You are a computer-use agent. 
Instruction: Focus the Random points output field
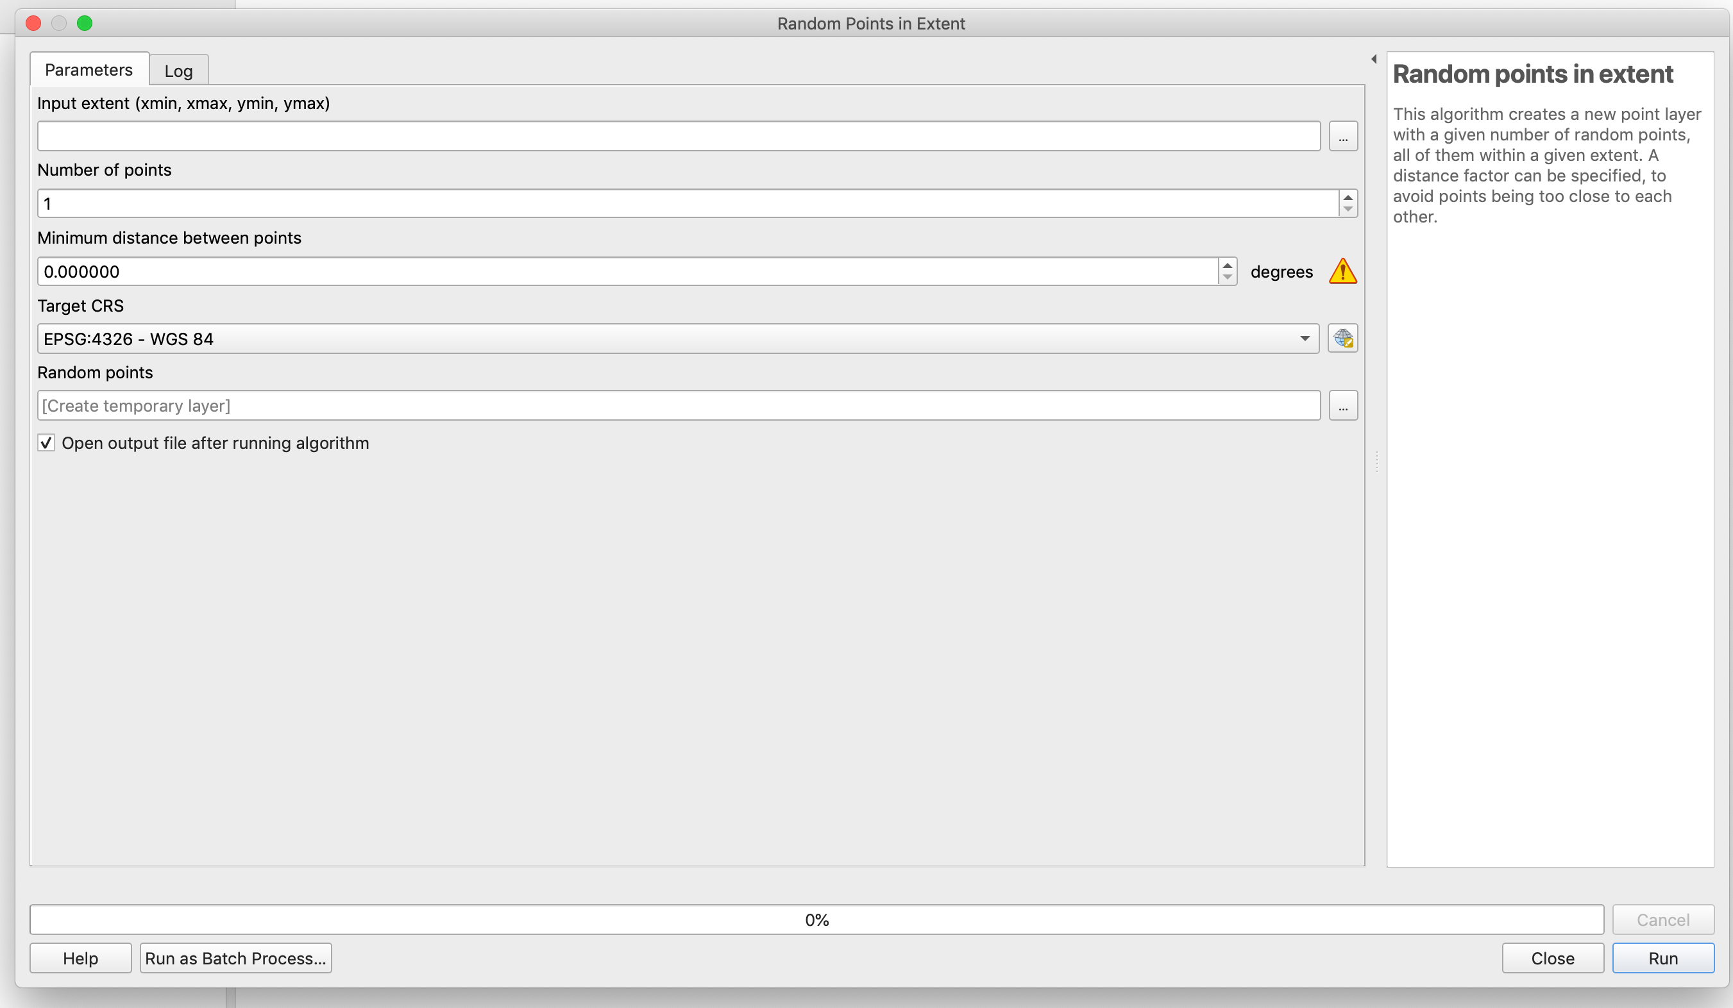click(679, 406)
